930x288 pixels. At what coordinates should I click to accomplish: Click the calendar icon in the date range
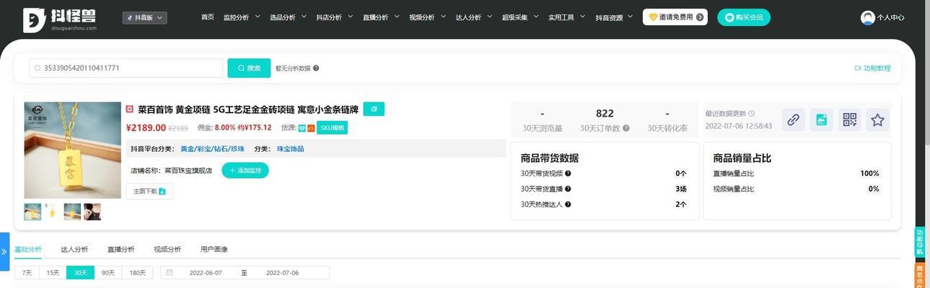click(170, 273)
